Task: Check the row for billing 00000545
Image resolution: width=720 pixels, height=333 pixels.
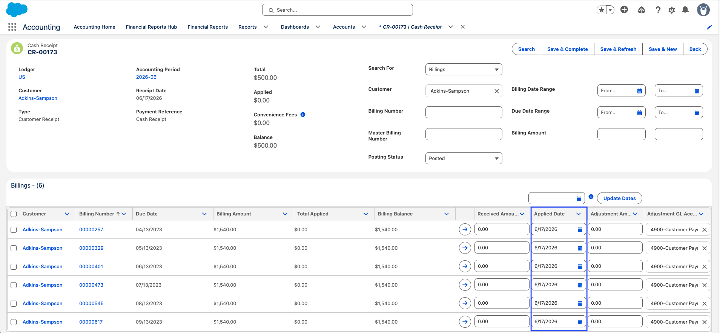Action: (14, 304)
